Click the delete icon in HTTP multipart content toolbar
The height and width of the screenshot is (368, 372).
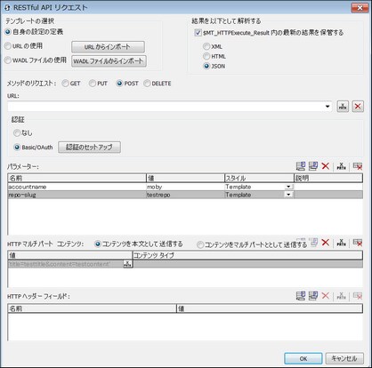326,243
